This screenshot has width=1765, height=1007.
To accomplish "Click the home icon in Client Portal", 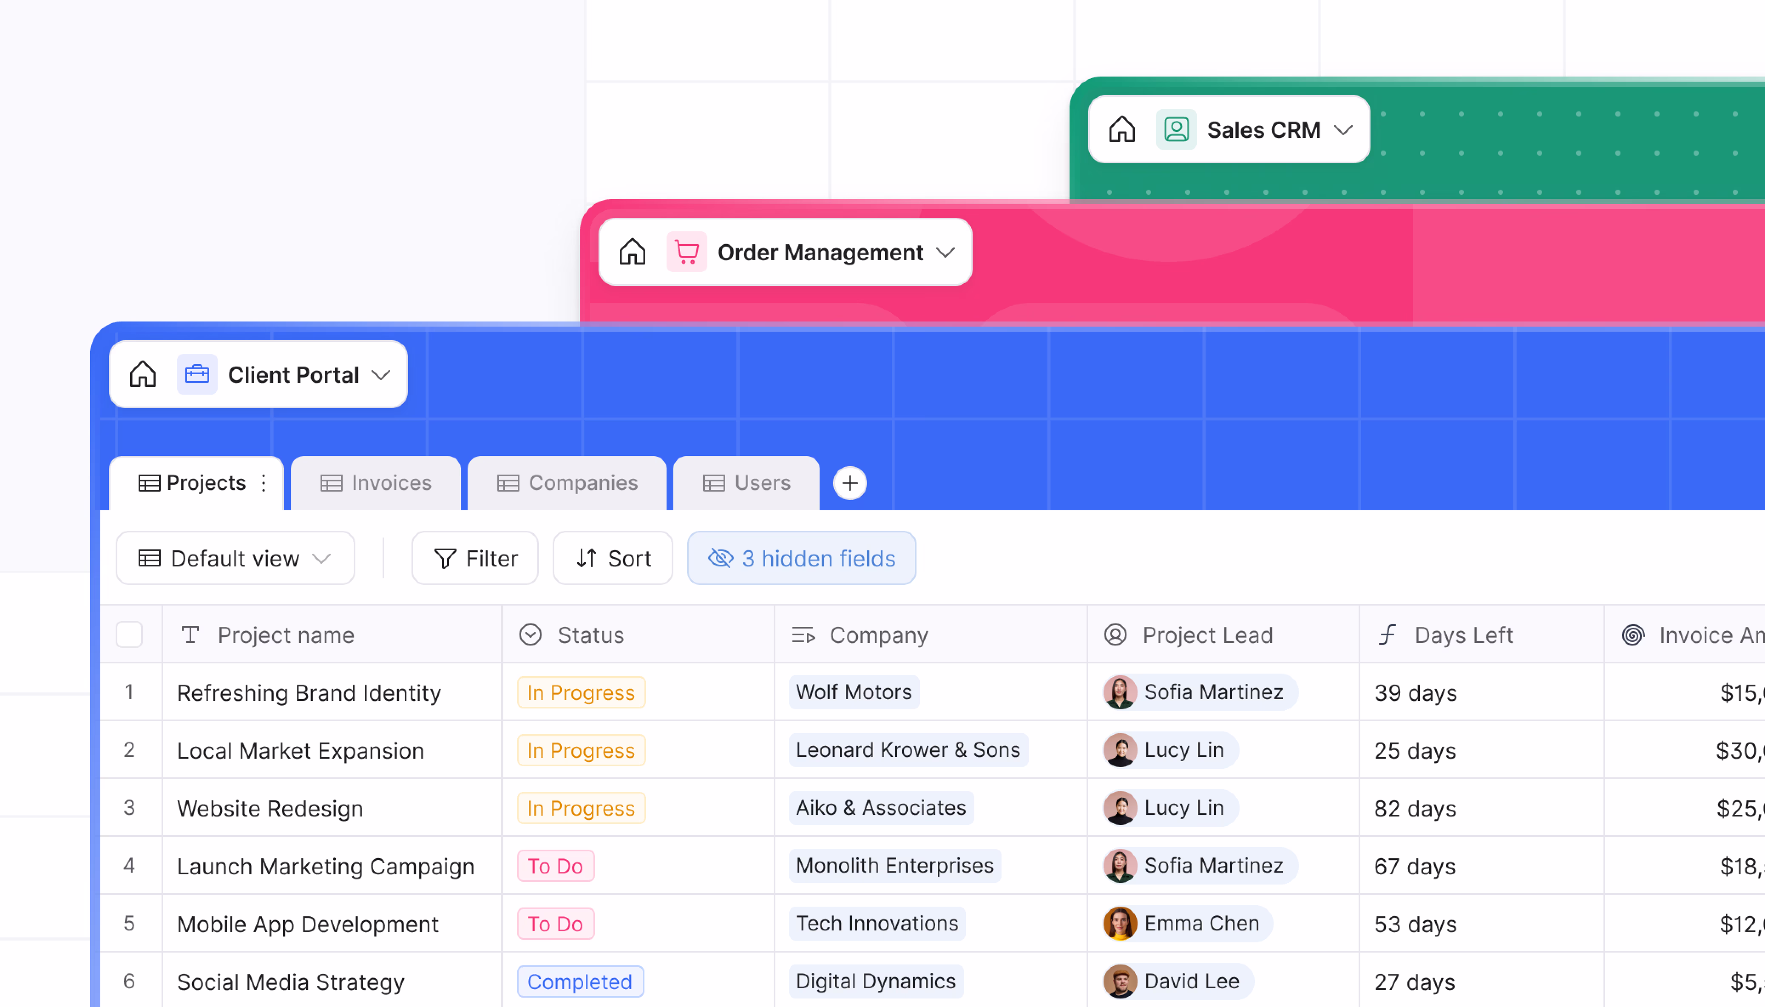I will coord(142,374).
